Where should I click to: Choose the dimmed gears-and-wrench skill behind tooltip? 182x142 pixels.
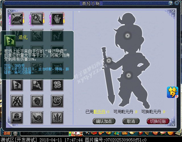tap(57, 35)
